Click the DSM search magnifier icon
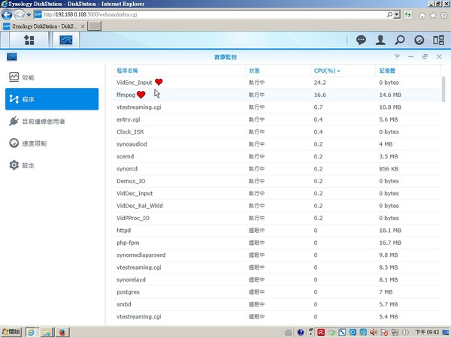The height and width of the screenshot is (338, 451). pos(400,40)
